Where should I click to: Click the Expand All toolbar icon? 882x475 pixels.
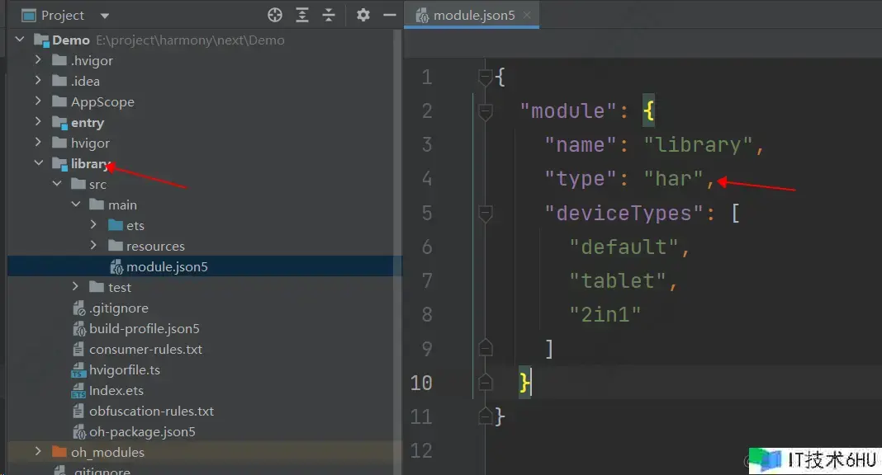tap(302, 15)
